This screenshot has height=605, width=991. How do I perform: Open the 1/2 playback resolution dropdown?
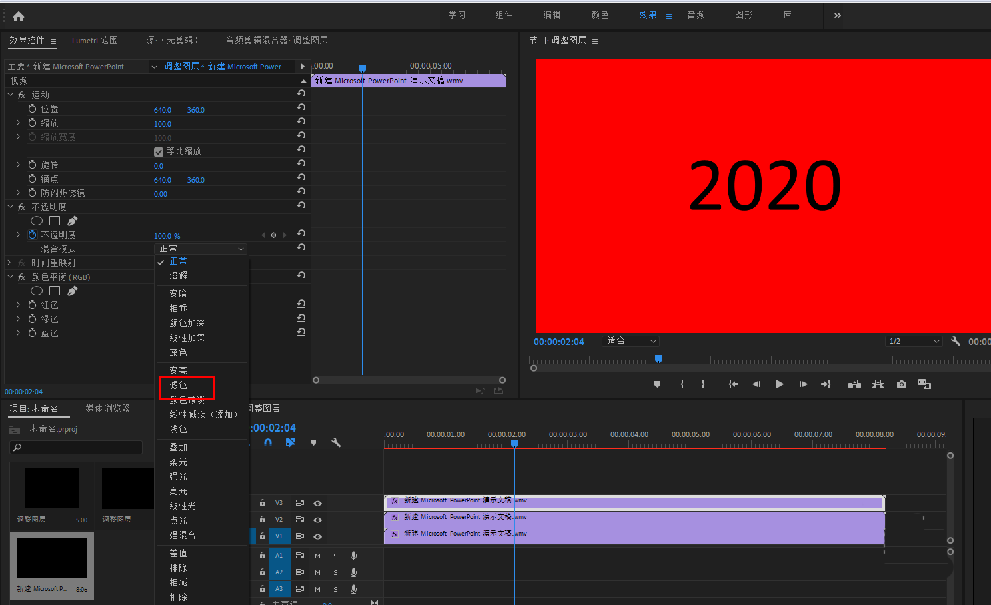click(913, 341)
